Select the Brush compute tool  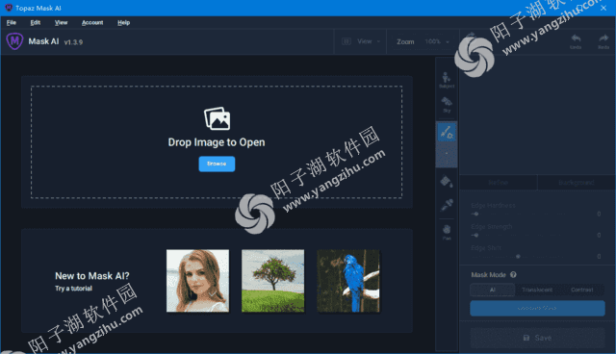point(447,132)
